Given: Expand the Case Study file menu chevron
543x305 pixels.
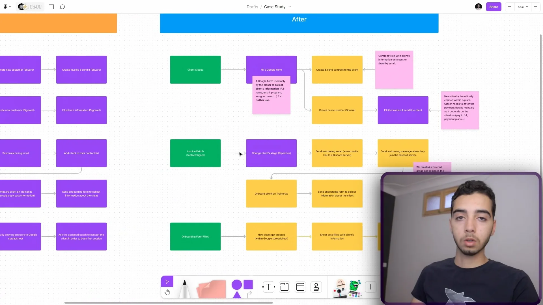Looking at the screenshot, I should tap(290, 7).
